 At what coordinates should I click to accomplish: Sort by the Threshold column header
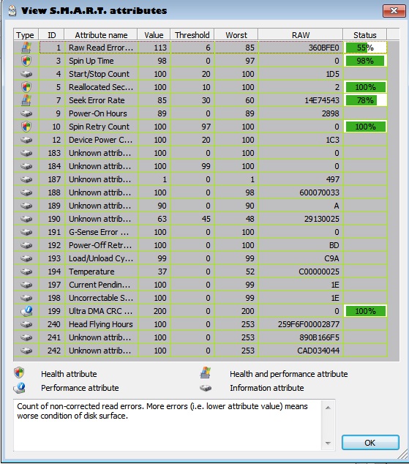[x=192, y=35]
